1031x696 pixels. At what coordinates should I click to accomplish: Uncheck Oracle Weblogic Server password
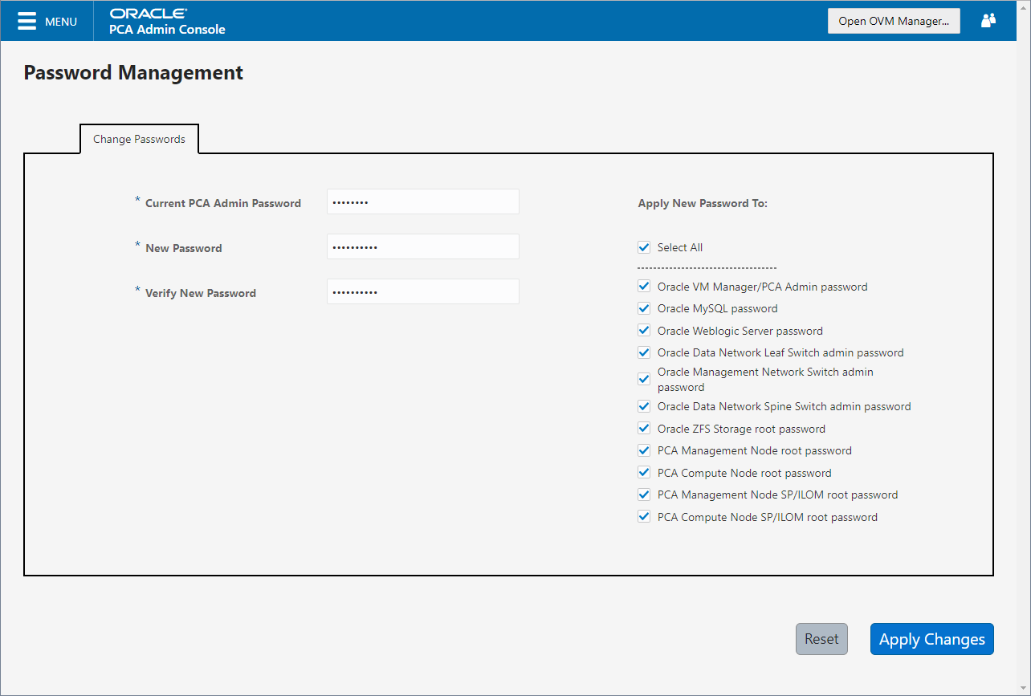[x=644, y=330]
